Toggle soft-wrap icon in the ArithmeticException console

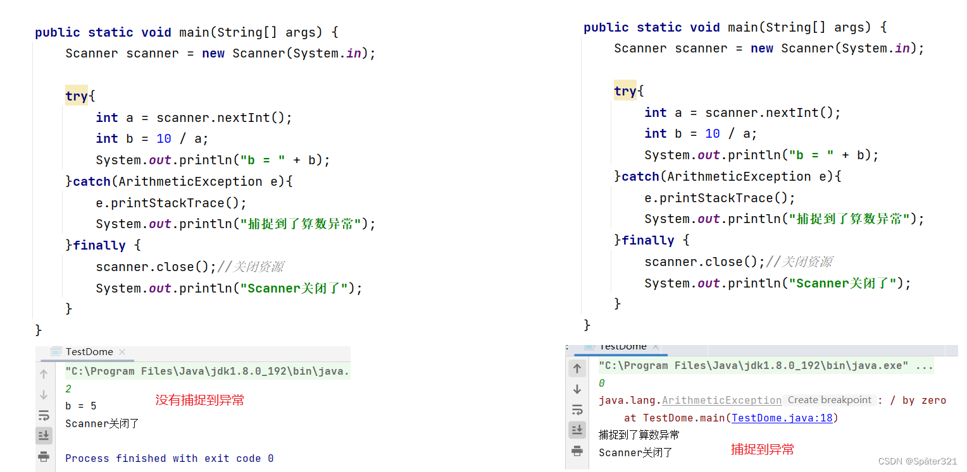[577, 409]
